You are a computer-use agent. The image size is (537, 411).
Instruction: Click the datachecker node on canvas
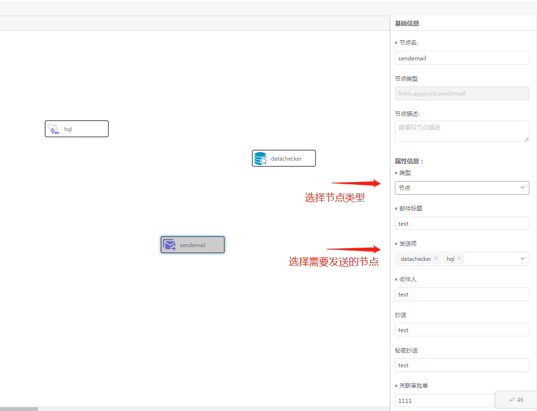tap(284, 158)
